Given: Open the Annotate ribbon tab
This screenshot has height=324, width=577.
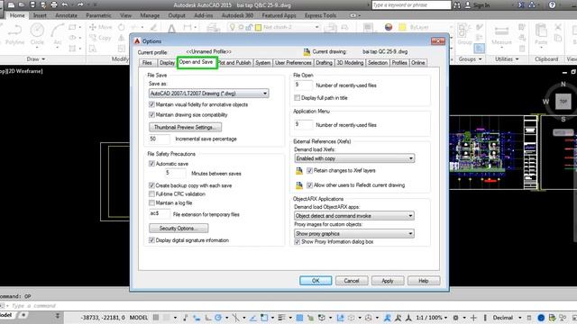Looking at the screenshot, I should pos(66,15).
